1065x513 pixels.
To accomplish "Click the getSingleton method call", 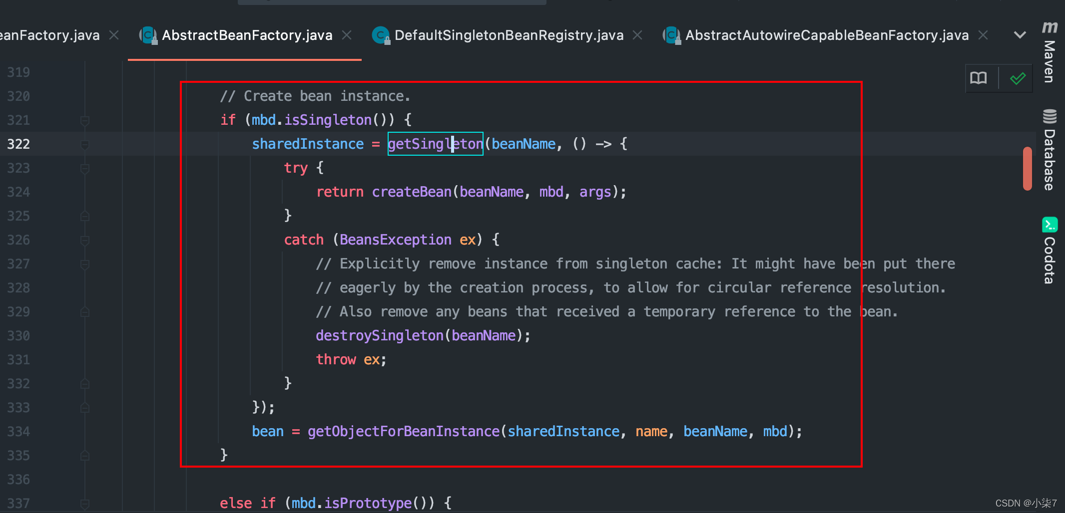I will (x=436, y=144).
